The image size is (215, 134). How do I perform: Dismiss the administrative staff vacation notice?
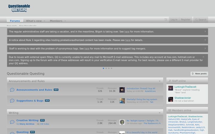tap(205, 32)
